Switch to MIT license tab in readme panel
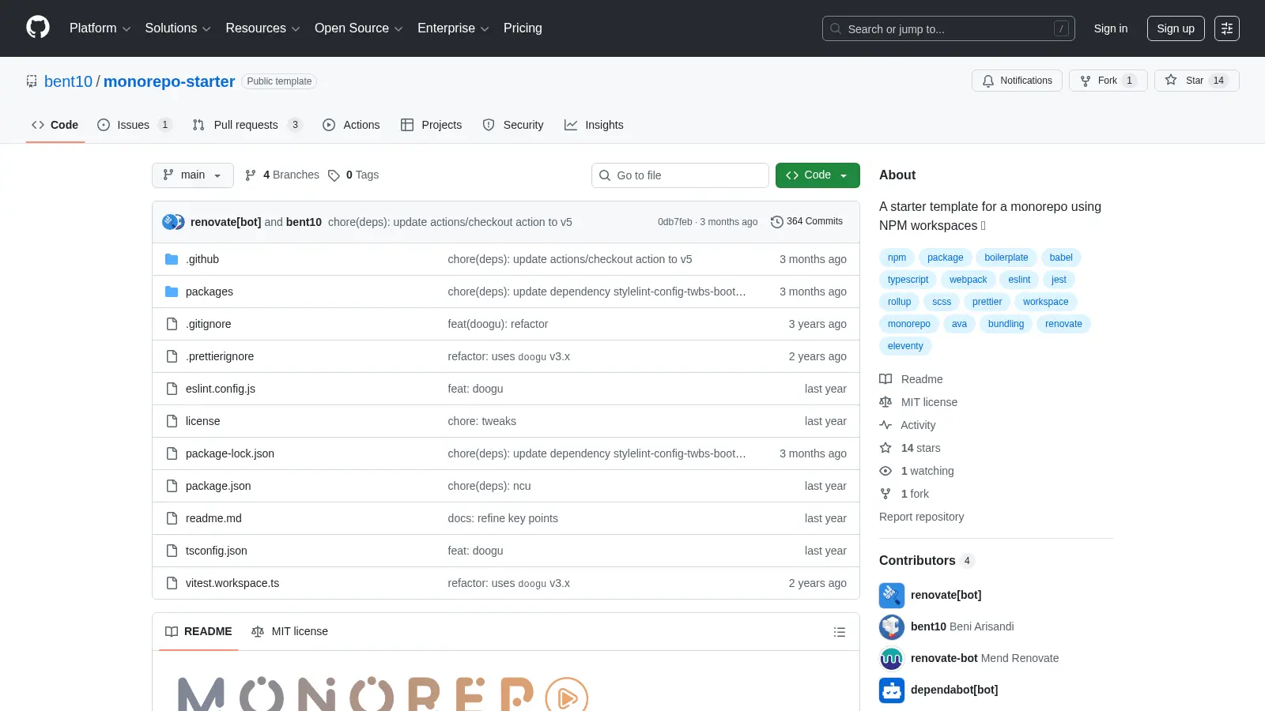The width and height of the screenshot is (1265, 711). [x=289, y=631]
